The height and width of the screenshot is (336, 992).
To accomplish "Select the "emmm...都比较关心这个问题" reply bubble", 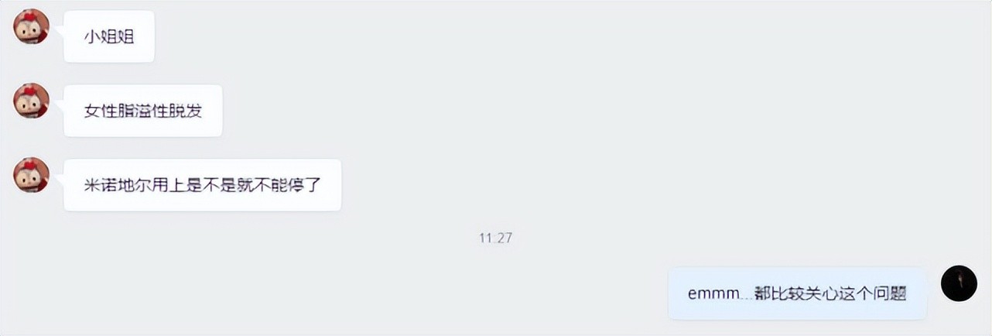I will [x=797, y=293].
